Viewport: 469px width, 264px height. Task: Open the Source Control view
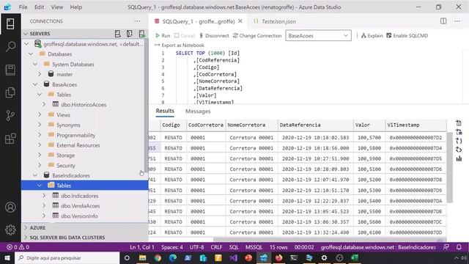point(10,115)
